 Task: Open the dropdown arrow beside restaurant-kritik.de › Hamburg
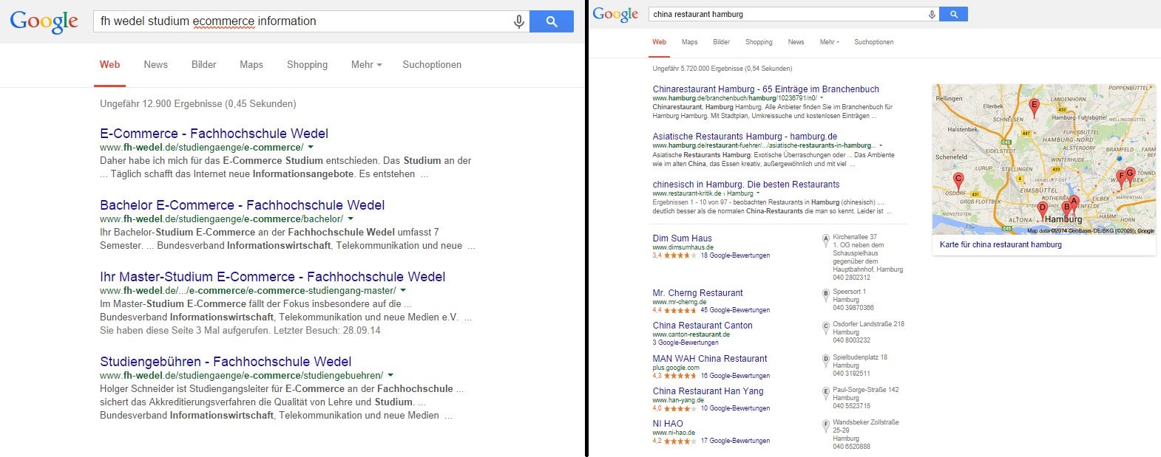coord(758,193)
